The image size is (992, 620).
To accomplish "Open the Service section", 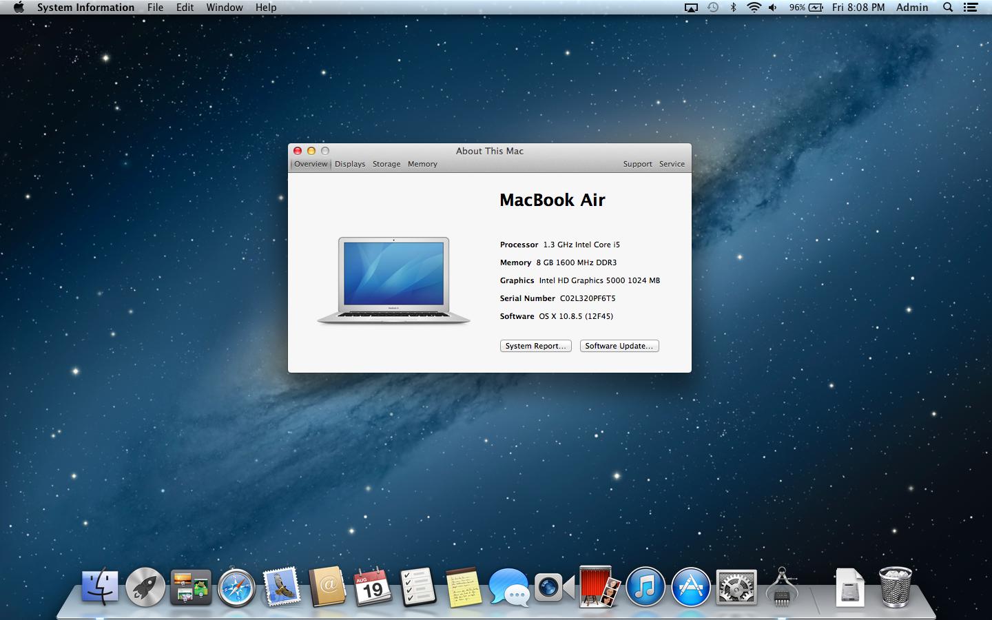I will point(672,164).
